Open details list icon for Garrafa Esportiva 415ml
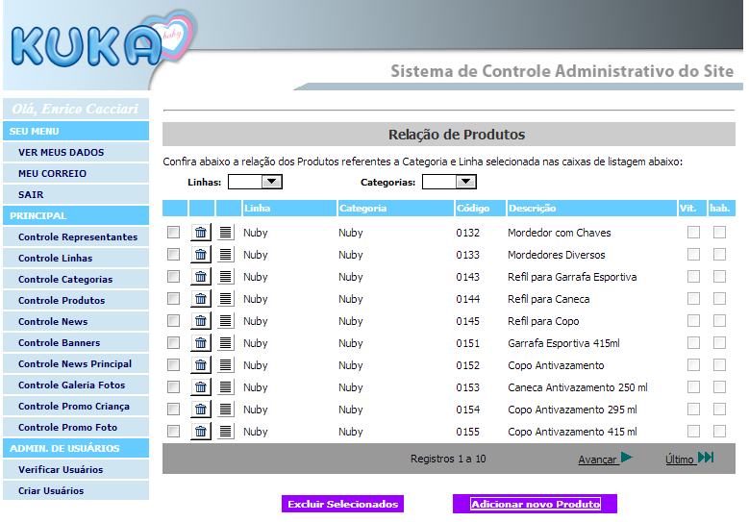The width and height of the screenshot is (749, 522). click(x=225, y=343)
